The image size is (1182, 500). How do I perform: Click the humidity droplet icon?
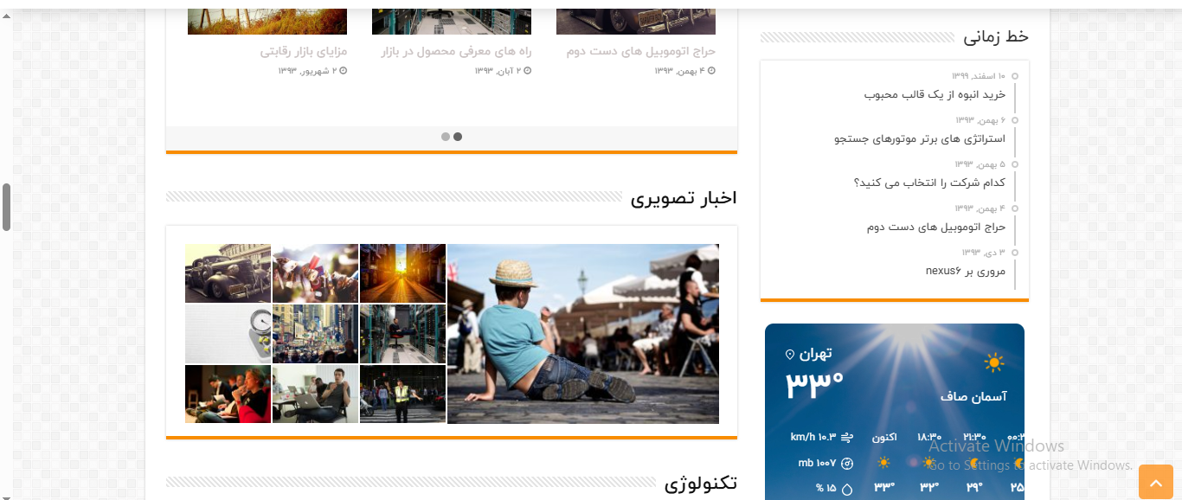coord(847,489)
